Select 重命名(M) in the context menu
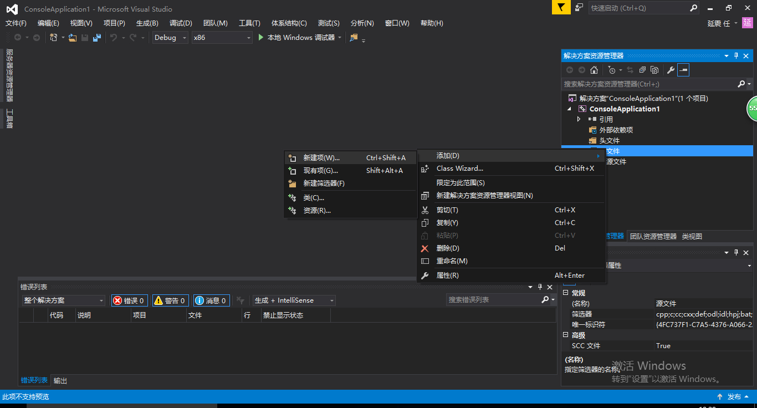 tap(512, 261)
